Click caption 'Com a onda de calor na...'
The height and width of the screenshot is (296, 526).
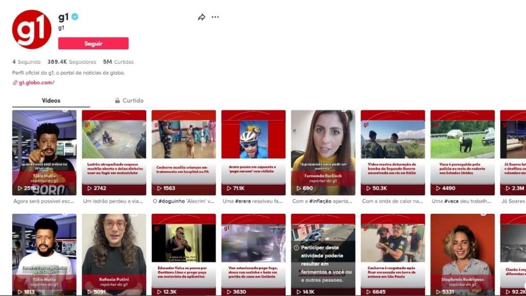coord(392,201)
